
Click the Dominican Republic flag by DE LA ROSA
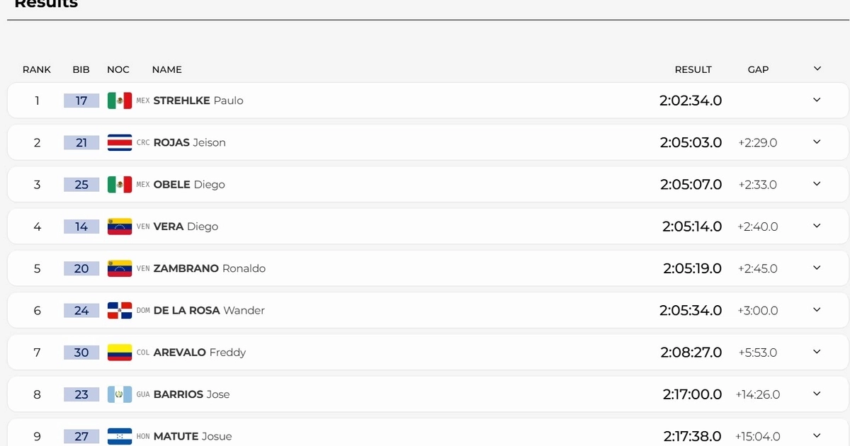(x=120, y=310)
